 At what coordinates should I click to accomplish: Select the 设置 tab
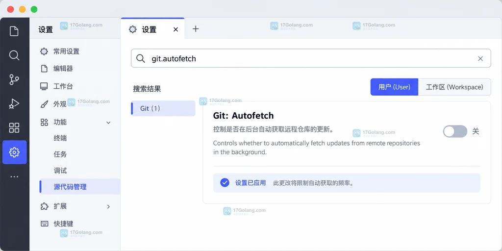click(x=153, y=29)
